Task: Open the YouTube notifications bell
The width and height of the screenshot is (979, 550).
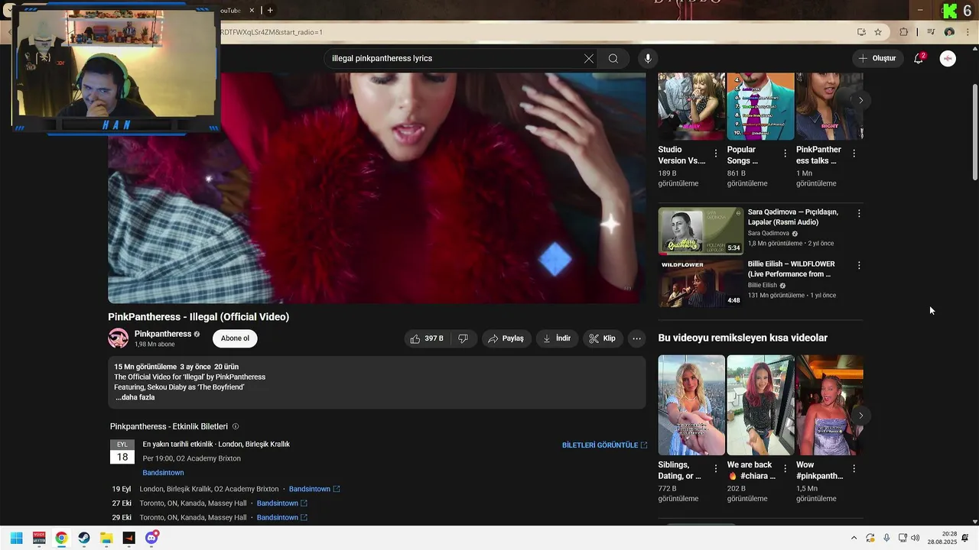Action: (919, 59)
